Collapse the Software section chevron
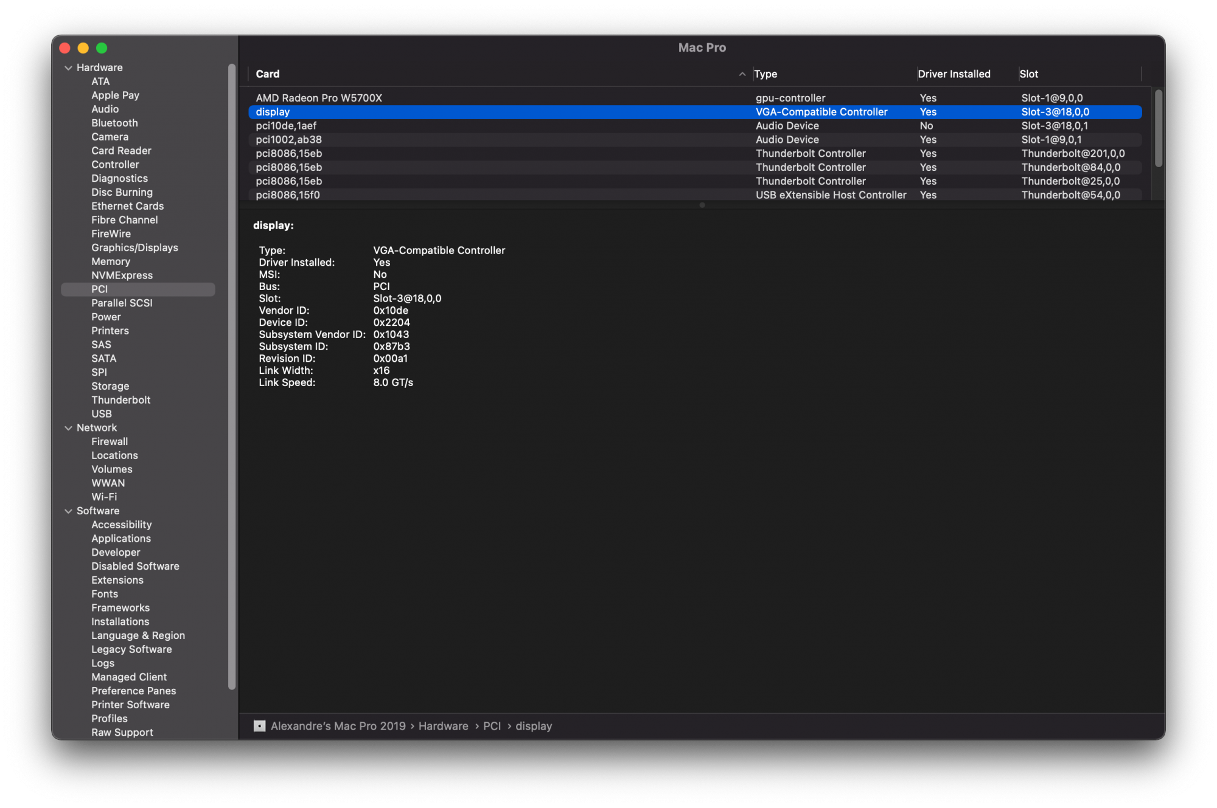The height and width of the screenshot is (808, 1217). tap(68, 511)
